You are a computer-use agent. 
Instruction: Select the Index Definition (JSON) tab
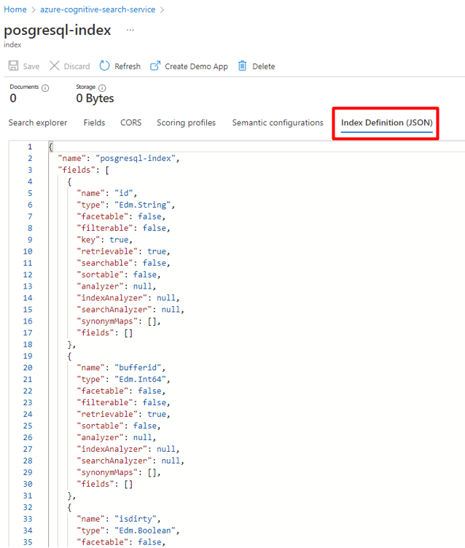pos(387,122)
